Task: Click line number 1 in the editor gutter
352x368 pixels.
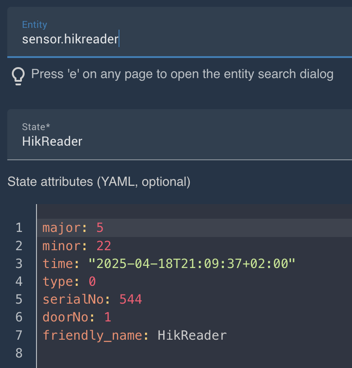Action: click(19, 228)
